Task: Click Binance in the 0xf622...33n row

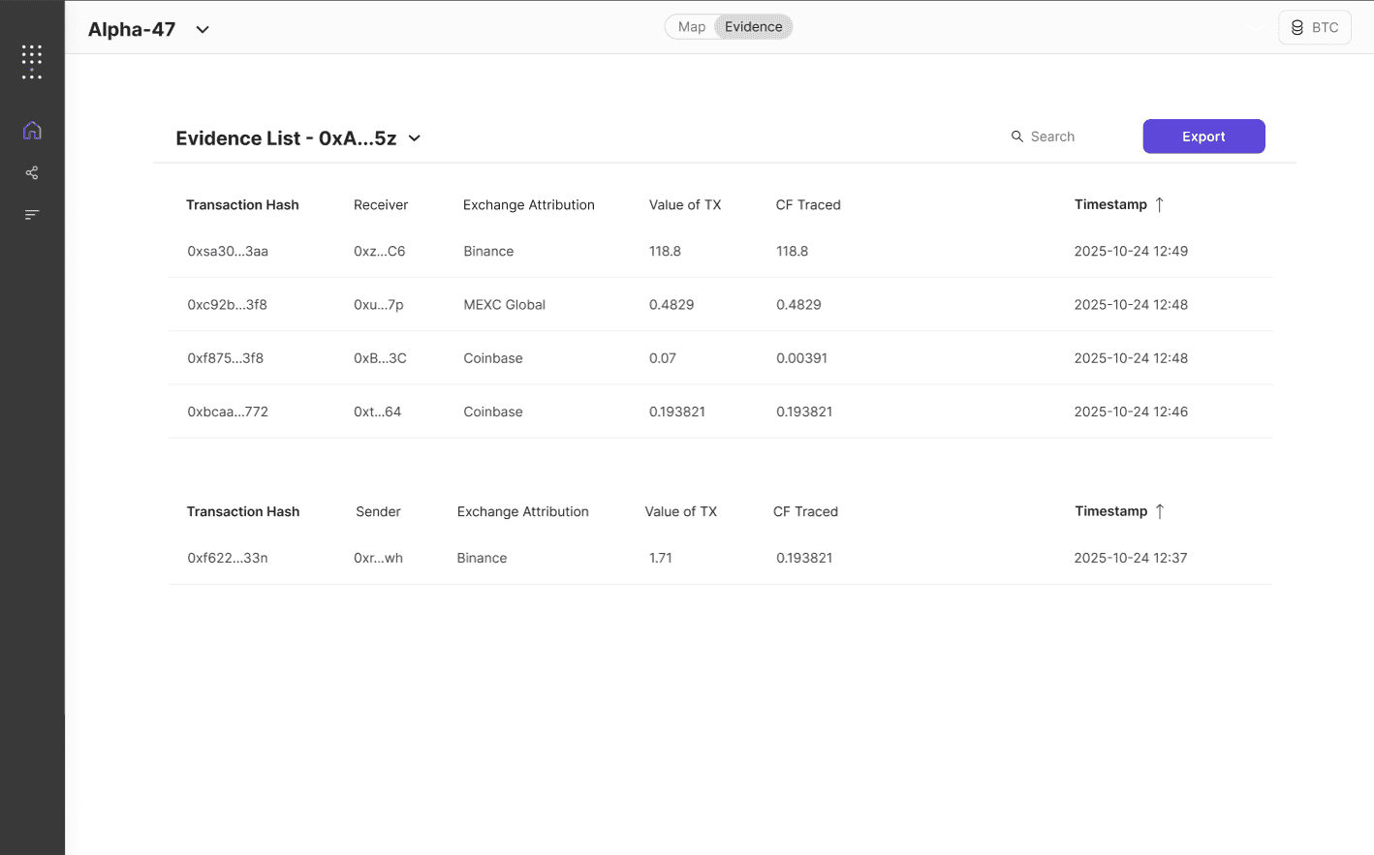Action: coord(482,558)
